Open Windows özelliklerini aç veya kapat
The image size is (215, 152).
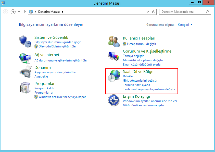tap(62, 97)
